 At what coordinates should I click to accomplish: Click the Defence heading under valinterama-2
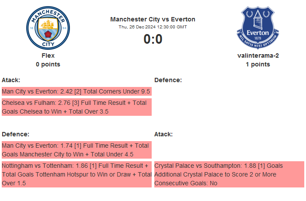pyautogui.click(x=168, y=80)
